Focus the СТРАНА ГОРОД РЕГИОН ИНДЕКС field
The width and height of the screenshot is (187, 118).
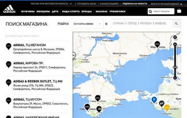pyautogui.click(x=142, y=23)
